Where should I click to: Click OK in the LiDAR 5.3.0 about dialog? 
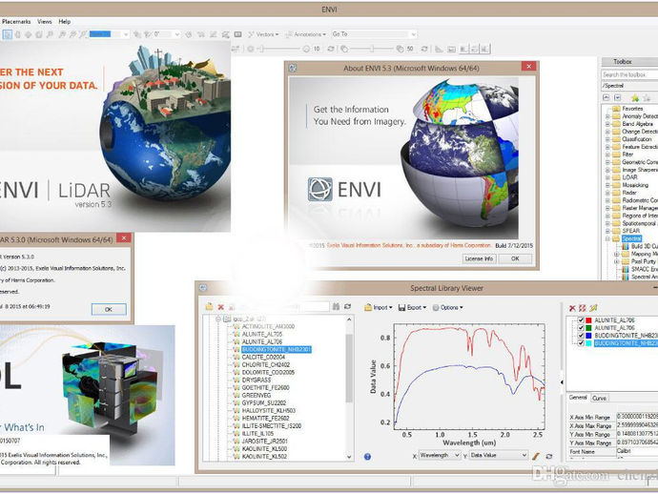pos(109,309)
